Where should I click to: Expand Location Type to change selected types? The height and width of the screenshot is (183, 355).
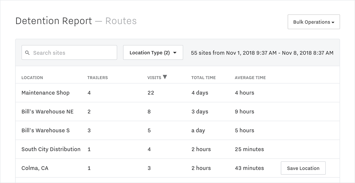pyautogui.click(x=153, y=52)
